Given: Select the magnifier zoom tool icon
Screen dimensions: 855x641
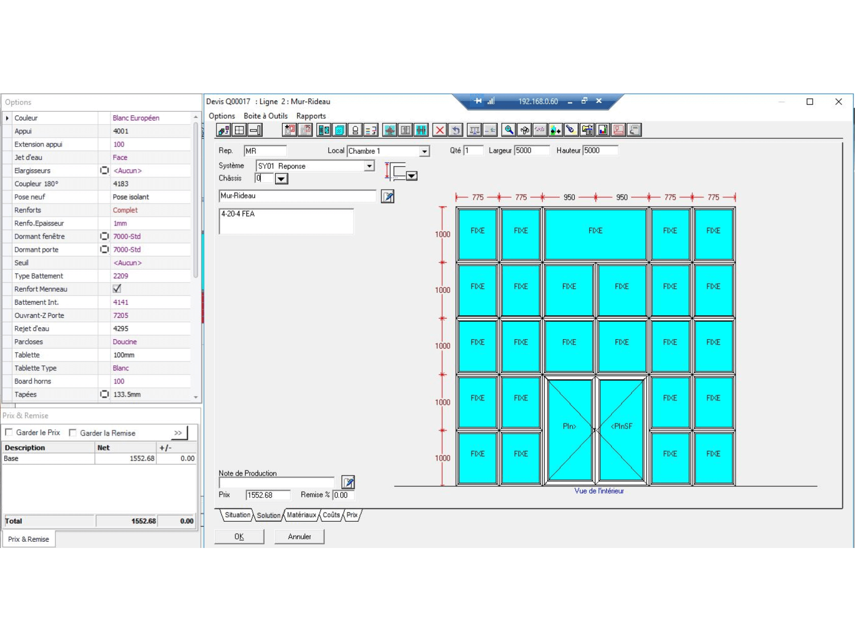Looking at the screenshot, I should pos(509,130).
